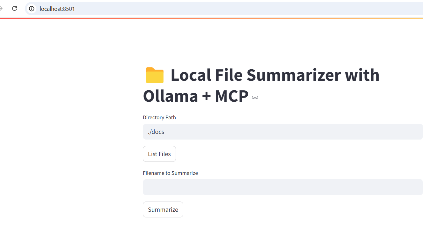Click the localhost:8501 address bar
Screen dimensions: 423x233
(x=224, y=9)
